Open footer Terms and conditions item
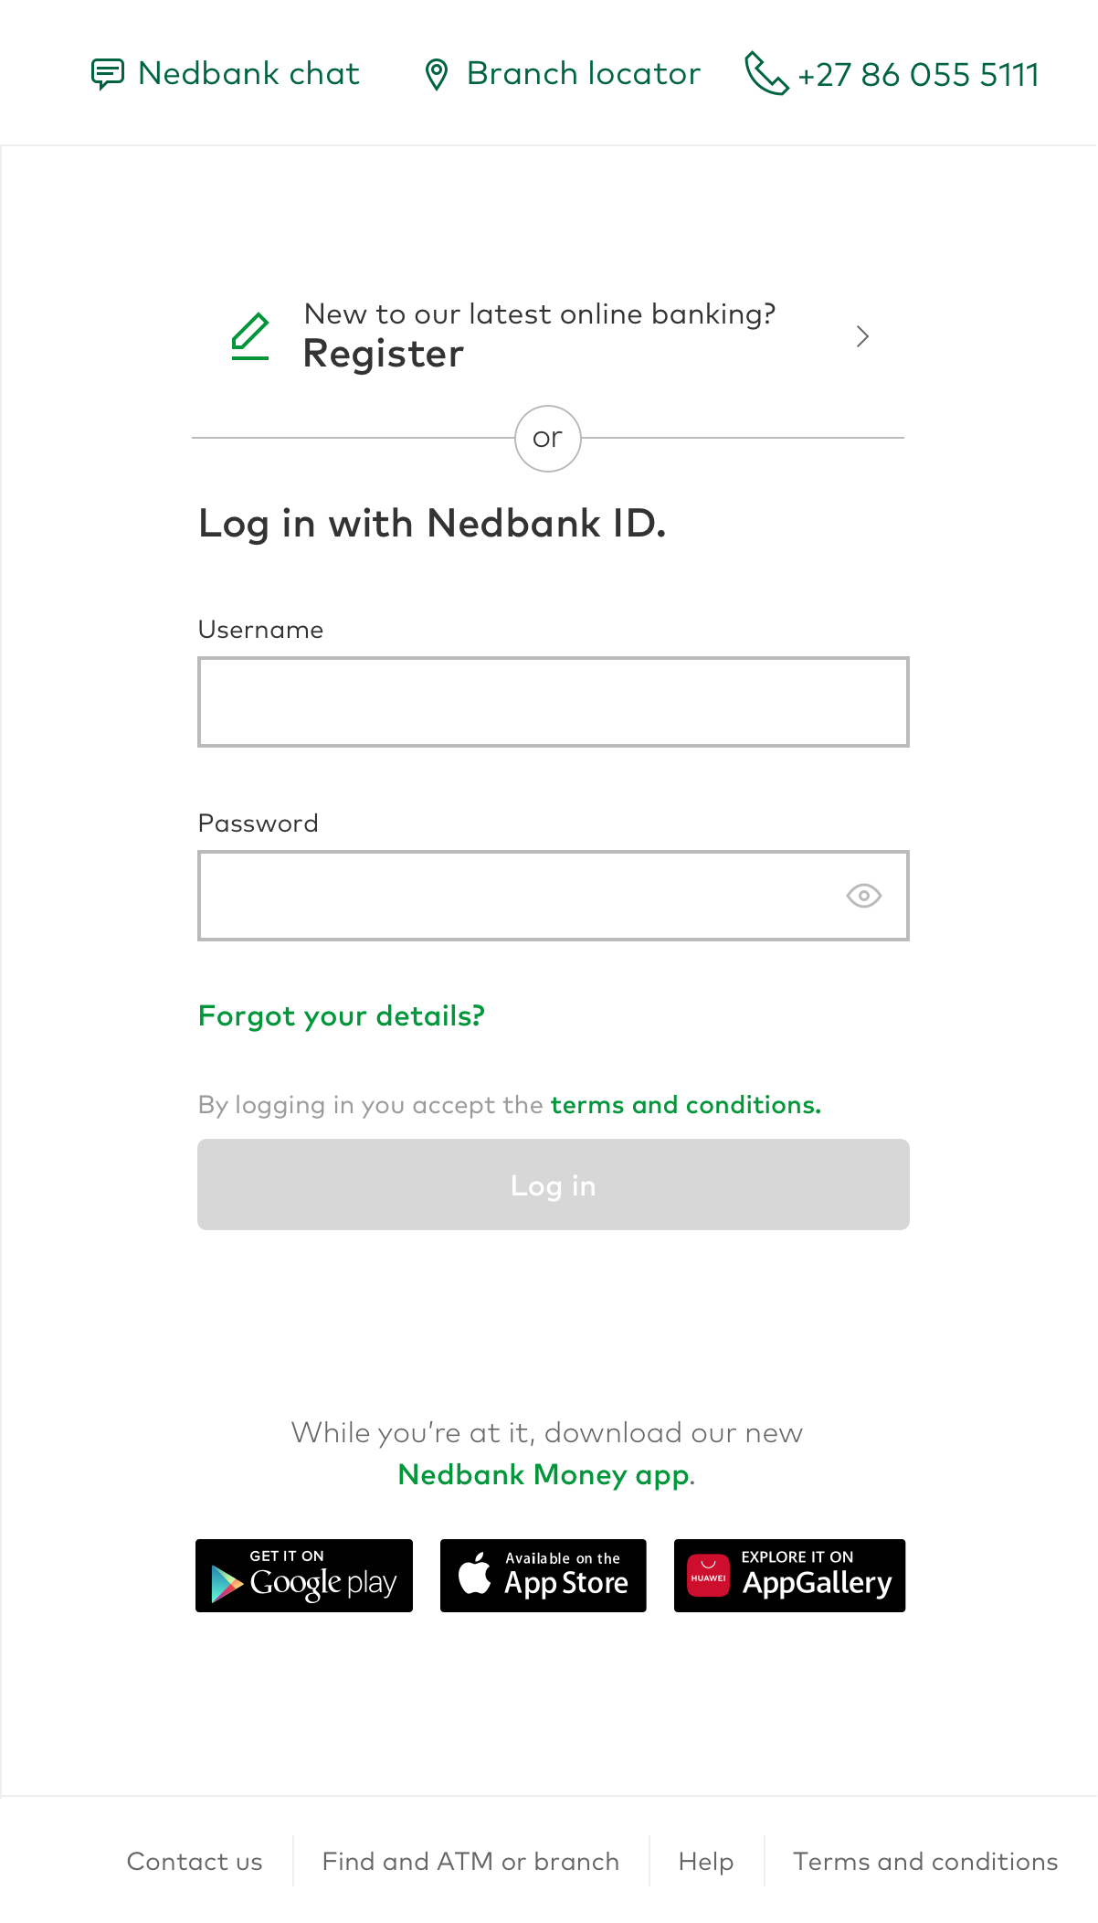Image resolution: width=1098 pixels, height=1923 pixels. coord(925,1862)
